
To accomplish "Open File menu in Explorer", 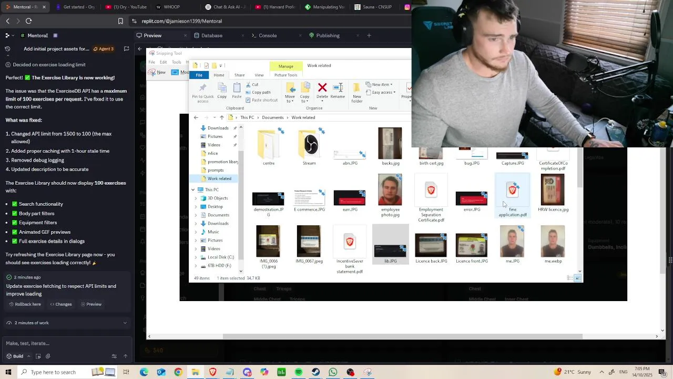I will (x=199, y=75).
